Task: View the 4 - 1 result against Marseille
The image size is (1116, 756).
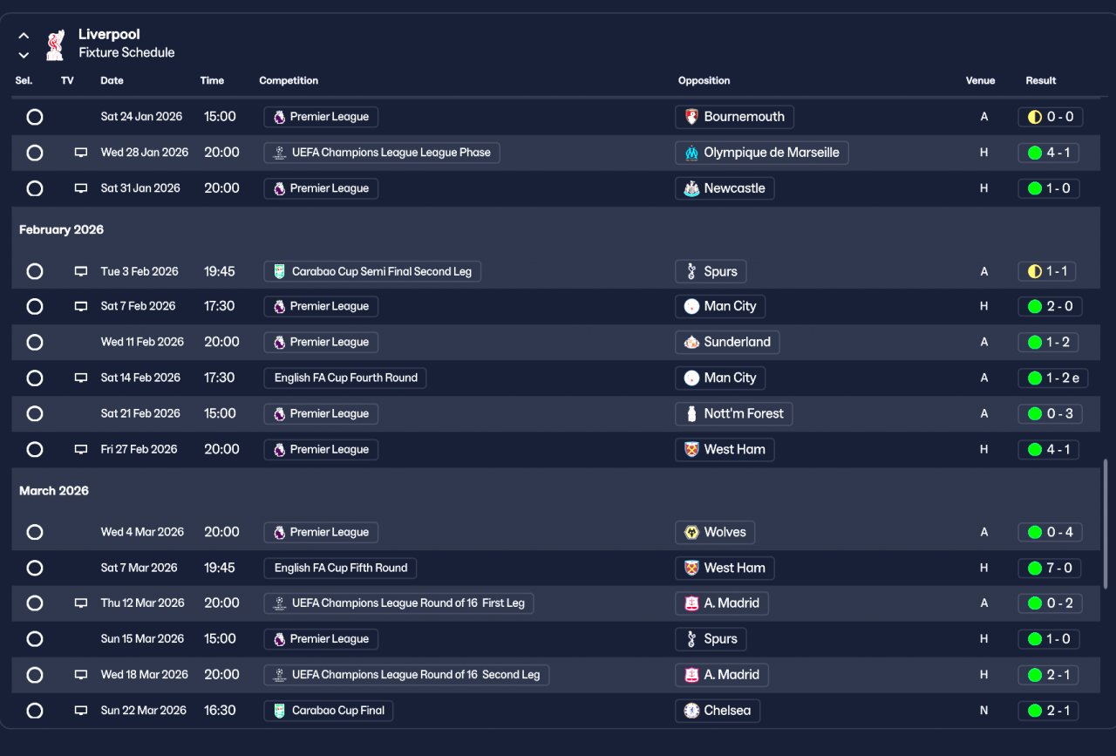Action: coord(1049,153)
